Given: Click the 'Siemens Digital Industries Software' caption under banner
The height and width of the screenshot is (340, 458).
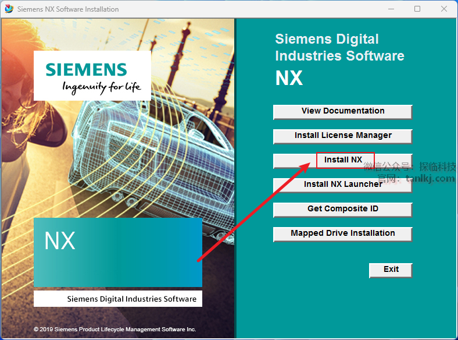Looking at the screenshot, I should (132, 299).
